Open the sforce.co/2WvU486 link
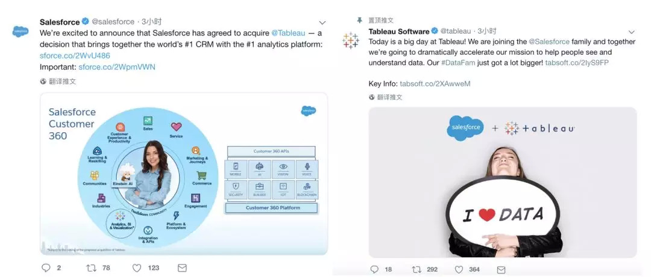This screenshot has height=277, width=651. click(75, 55)
